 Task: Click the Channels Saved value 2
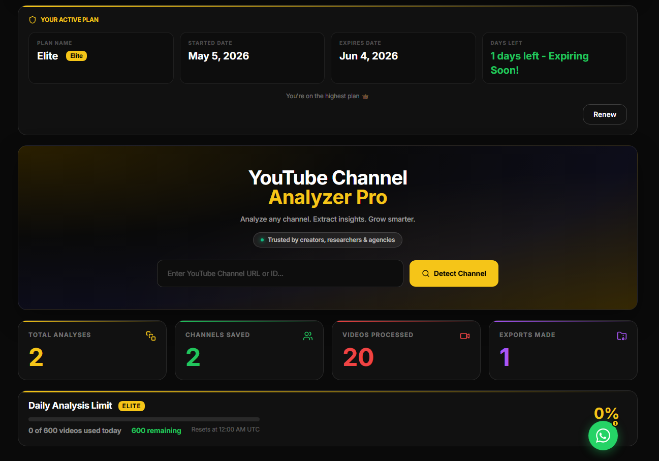(x=193, y=357)
